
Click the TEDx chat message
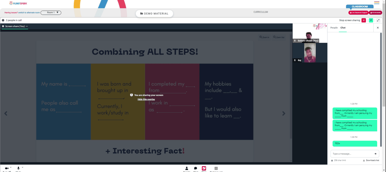point(355,144)
